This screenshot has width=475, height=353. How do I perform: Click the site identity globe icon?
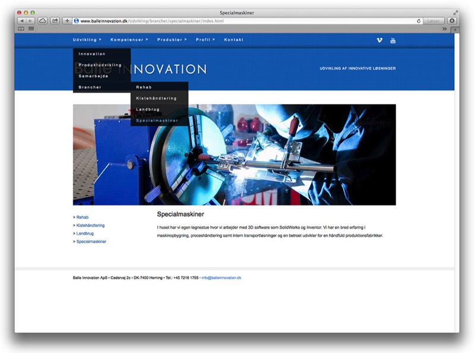click(x=77, y=21)
